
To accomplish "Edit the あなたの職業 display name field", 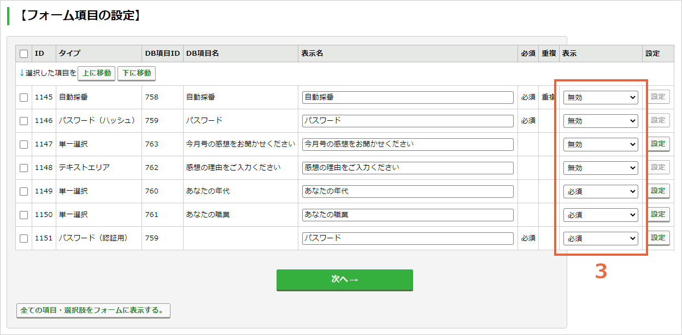I will (408, 215).
